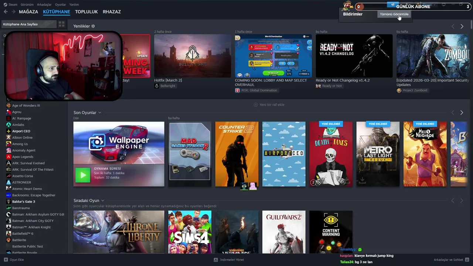Open the Oyunlar menu
Image resolution: width=473 pixels, height=266 pixels.
coord(61,4)
